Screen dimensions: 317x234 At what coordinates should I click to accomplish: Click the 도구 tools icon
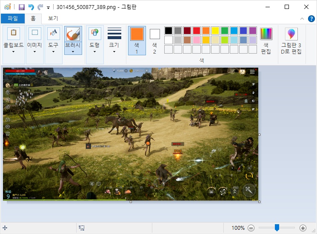pyautogui.click(x=53, y=33)
